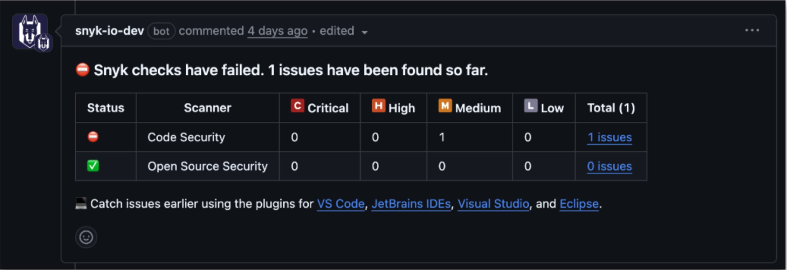This screenshot has height=270, width=787.
Task: Click the word edited in the header
Action: click(x=337, y=31)
